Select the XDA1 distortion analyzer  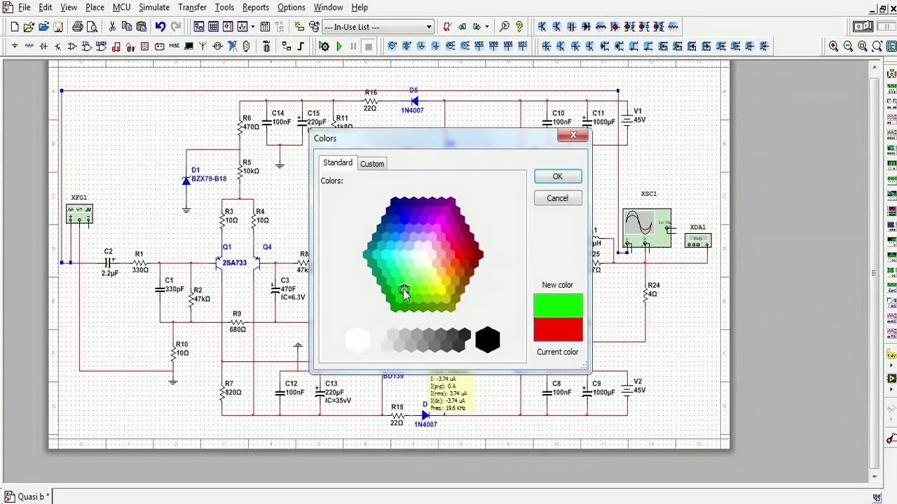pos(698,241)
